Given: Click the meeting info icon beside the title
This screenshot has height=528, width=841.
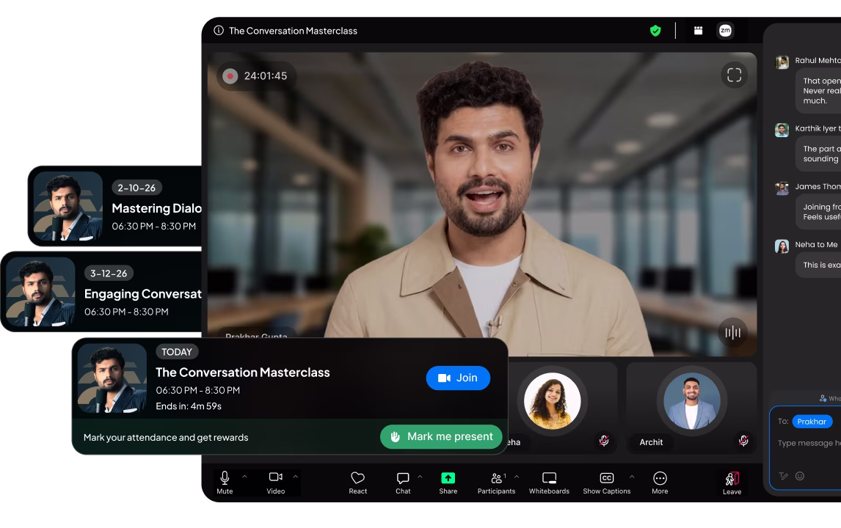Looking at the screenshot, I should pyautogui.click(x=218, y=31).
